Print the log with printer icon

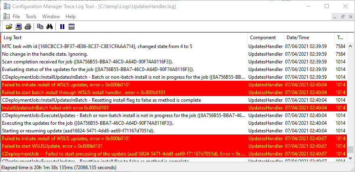pyautogui.click(x=27, y=27)
